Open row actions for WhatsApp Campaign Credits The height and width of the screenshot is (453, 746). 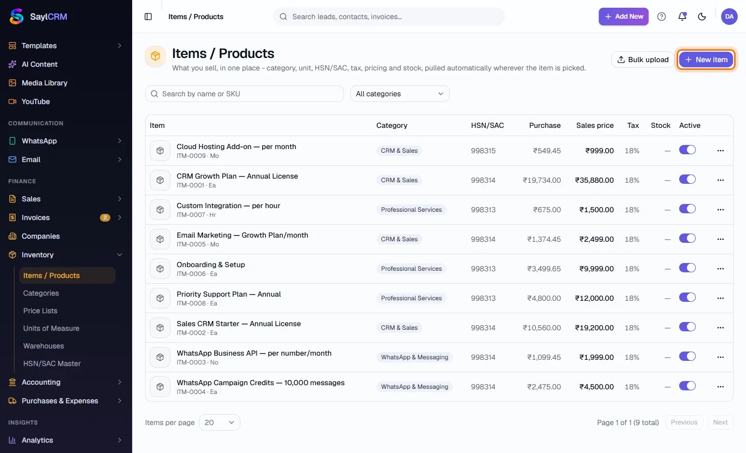721,387
